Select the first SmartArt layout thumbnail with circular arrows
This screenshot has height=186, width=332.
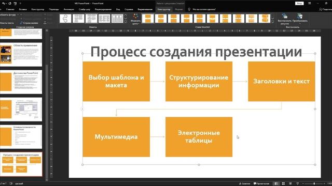pos(65,19)
